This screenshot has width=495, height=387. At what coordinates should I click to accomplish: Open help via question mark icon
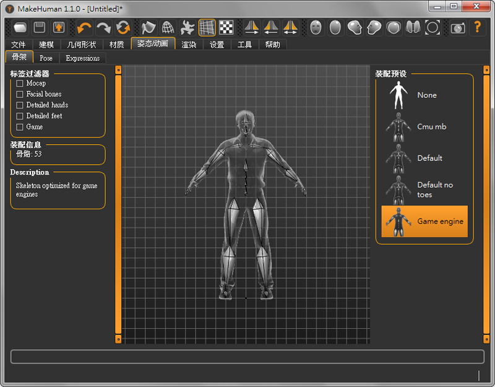click(478, 27)
